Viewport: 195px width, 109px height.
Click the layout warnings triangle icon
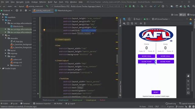[190, 19]
